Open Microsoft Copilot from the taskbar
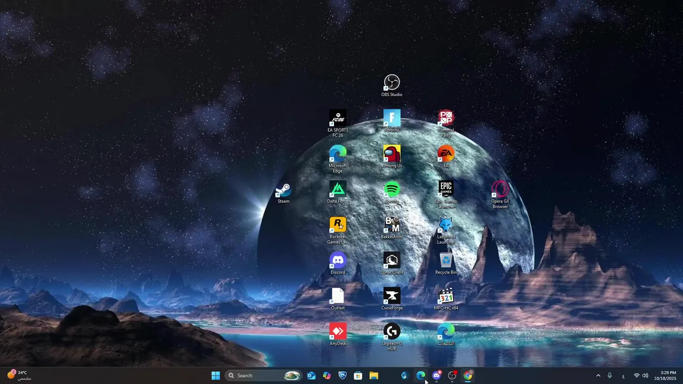The height and width of the screenshot is (384, 683). (327, 375)
